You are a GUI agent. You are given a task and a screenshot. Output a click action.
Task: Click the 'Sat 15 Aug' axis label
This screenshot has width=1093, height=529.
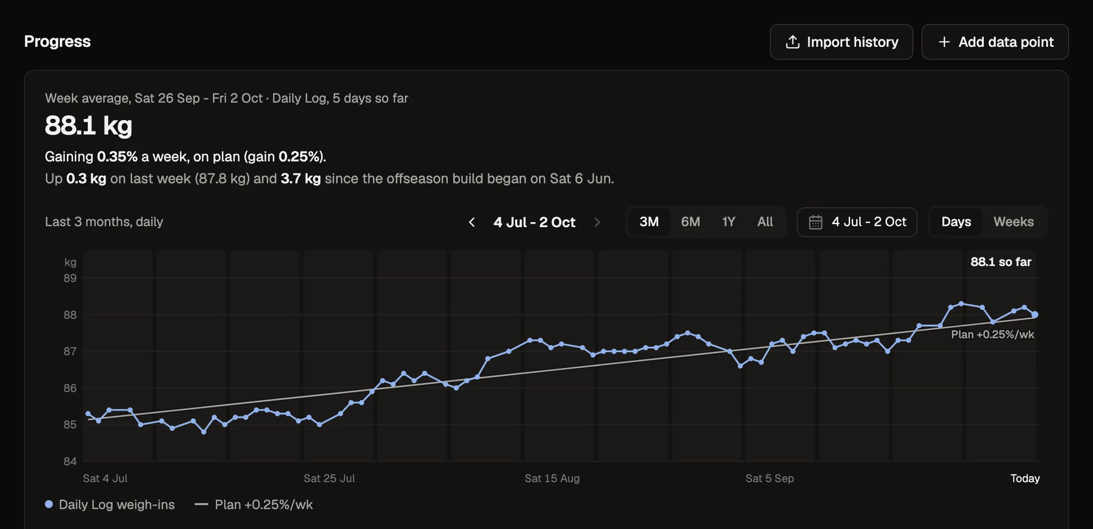pos(552,478)
